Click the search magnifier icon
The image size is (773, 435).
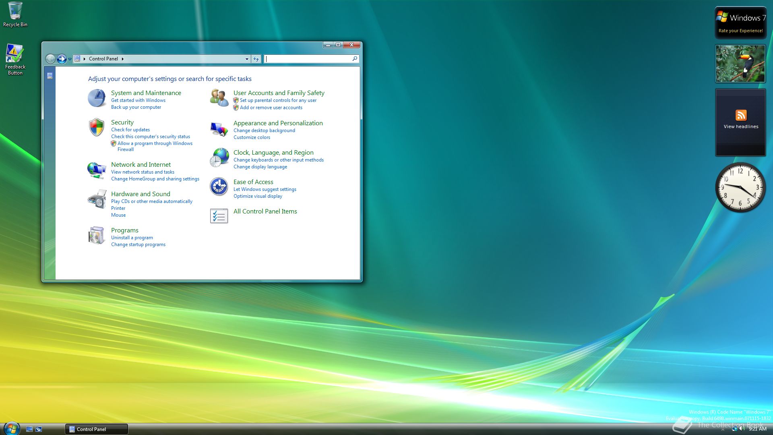[x=355, y=59]
